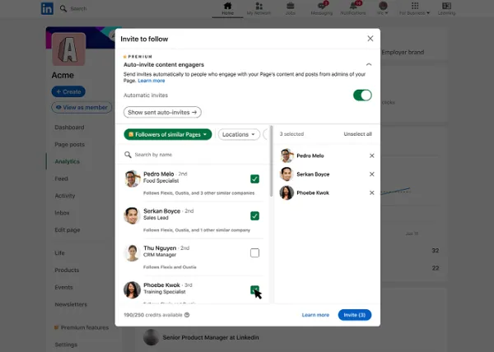Click the Invite (3) button

[354, 315]
